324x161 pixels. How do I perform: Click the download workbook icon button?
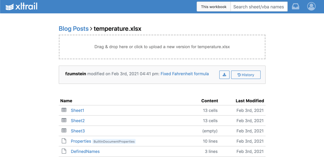(224, 75)
